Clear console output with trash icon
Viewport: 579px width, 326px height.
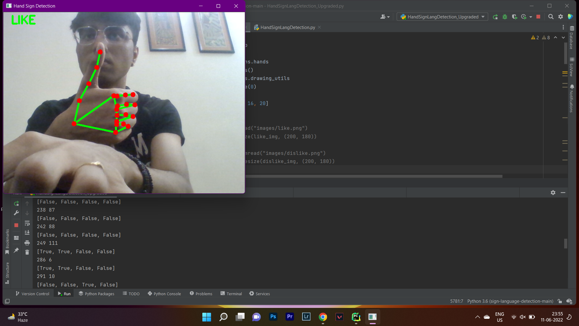[x=27, y=252]
